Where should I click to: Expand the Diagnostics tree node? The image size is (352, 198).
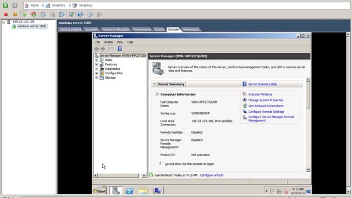click(97, 69)
